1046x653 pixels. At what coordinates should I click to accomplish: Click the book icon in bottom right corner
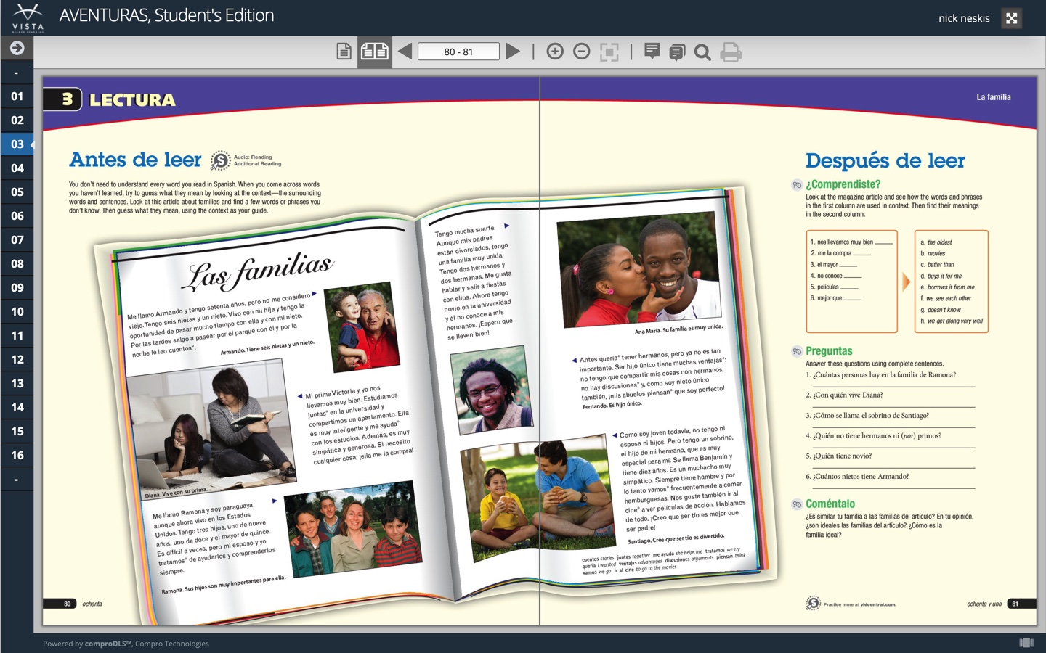[1026, 643]
